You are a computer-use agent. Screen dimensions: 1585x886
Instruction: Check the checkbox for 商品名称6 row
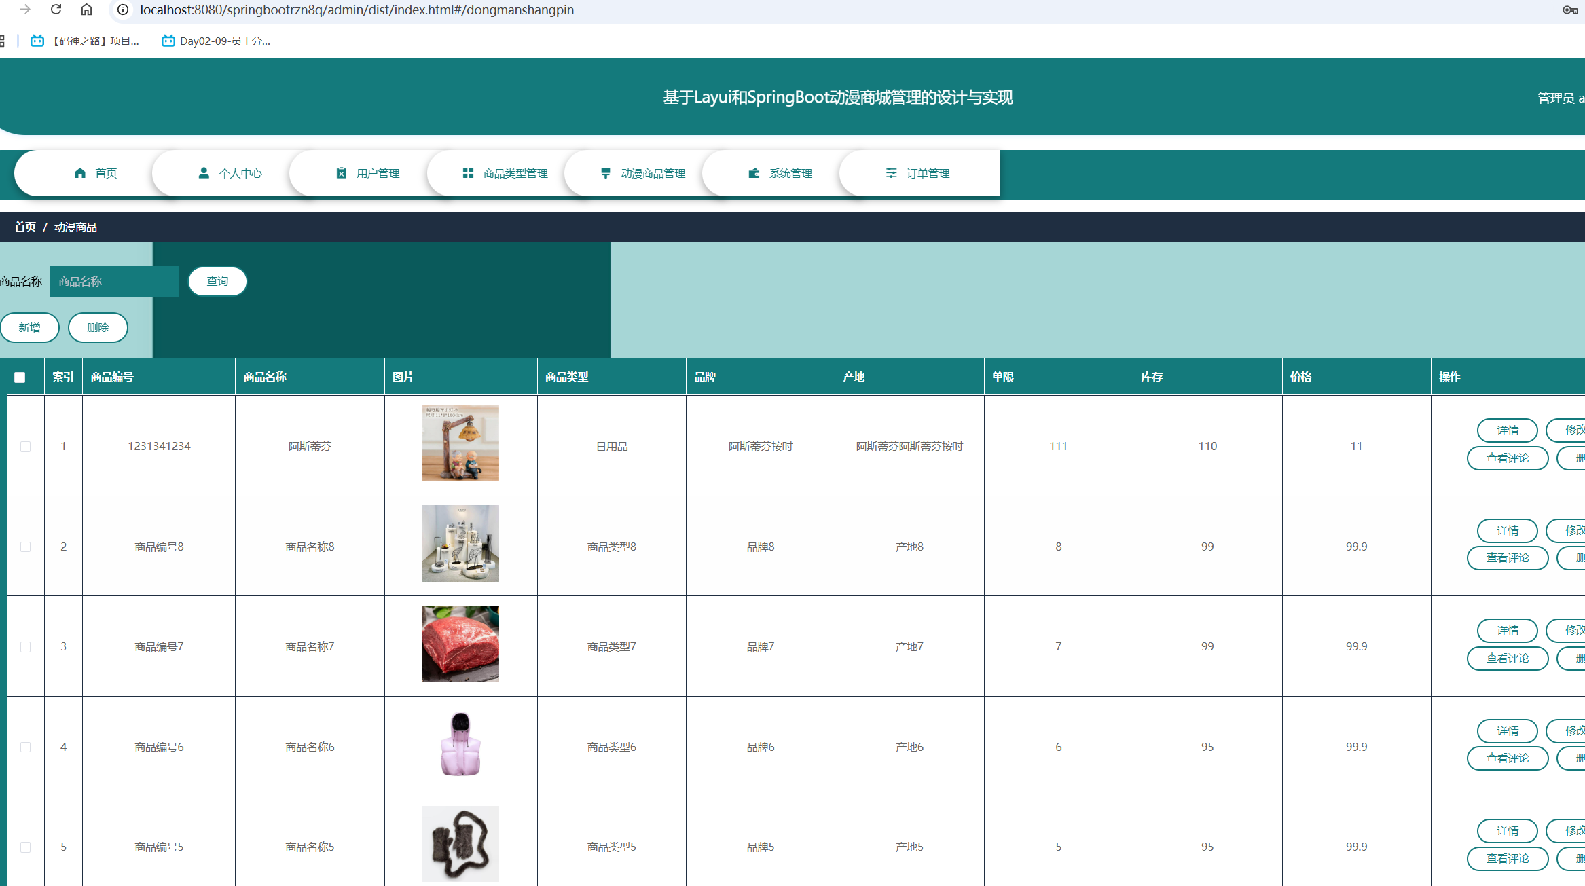tap(25, 747)
